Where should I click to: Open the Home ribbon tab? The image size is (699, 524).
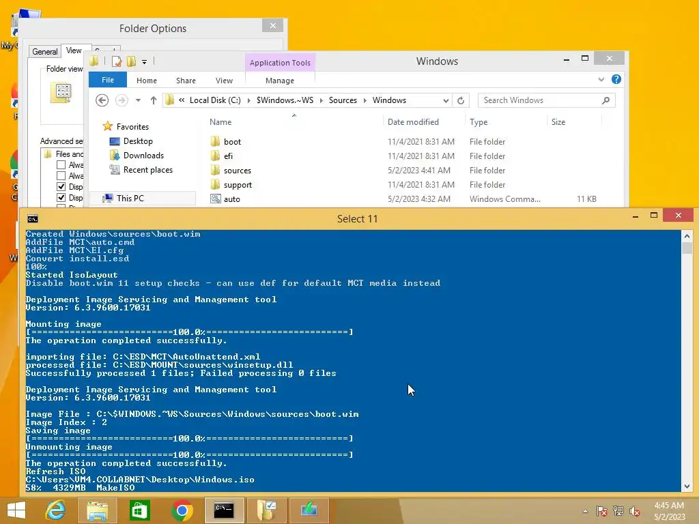[x=147, y=81]
